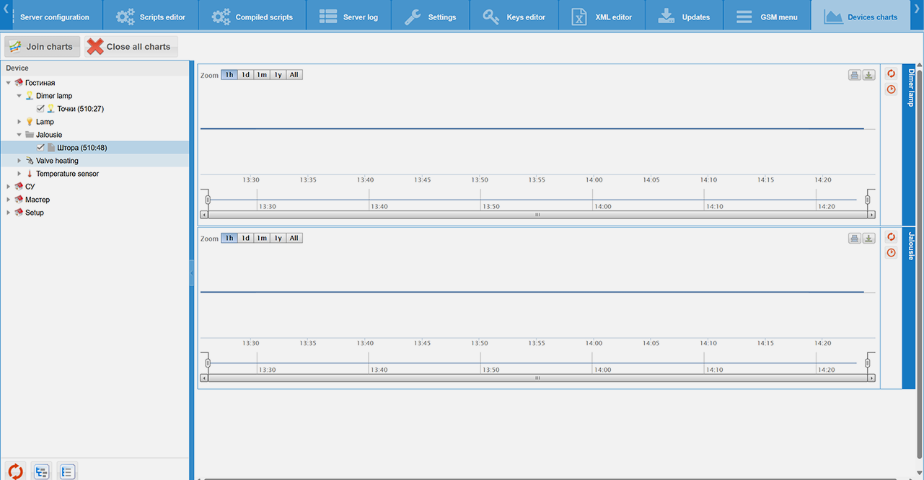The width and height of the screenshot is (924, 480).
Task: Download the Dimer lamp chart
Action: coord(869,75)
